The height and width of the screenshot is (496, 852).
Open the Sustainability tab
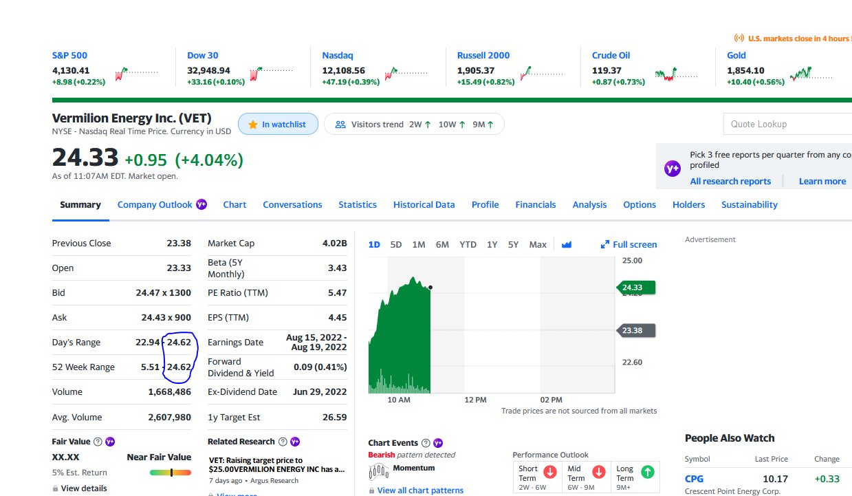(750, 204)
